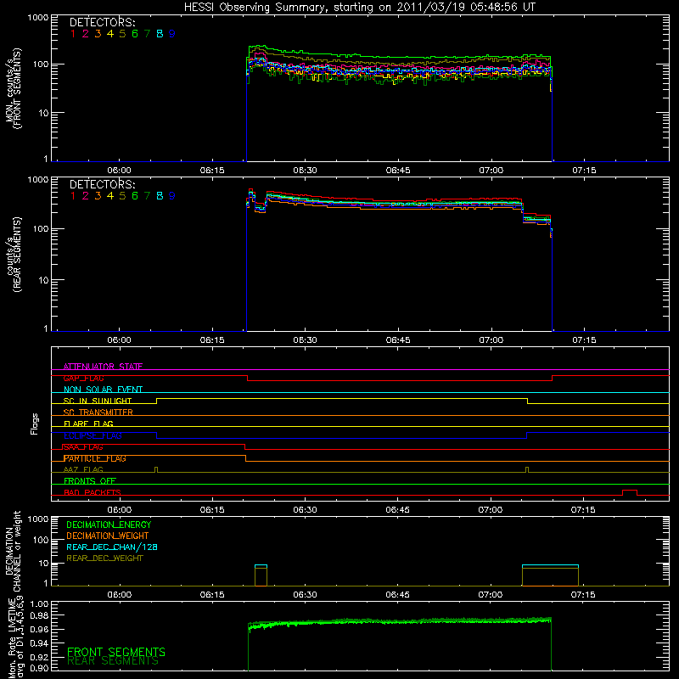
Task: Click the 06:00 tick under the Flags panel
Action: [x=119, y=510]
